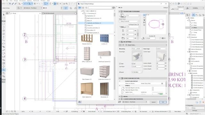Collapse the WC Settings panel

click(x=119, y=42)
